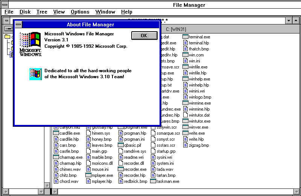
Task: Select moricons.dll file name
Action: [102, 163]
